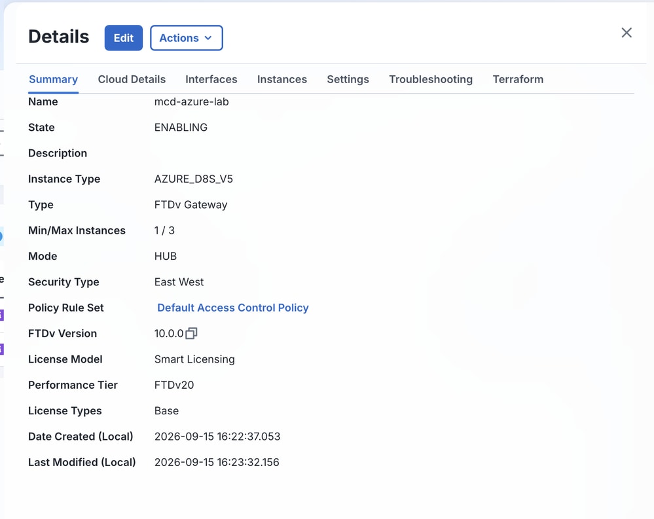Open the Actions dropdown menu
The height and width of the screenshot is (519, 654).
186,38
